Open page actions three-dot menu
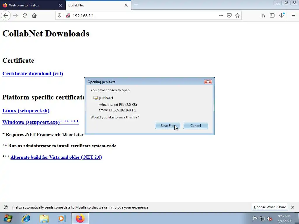 221,16
